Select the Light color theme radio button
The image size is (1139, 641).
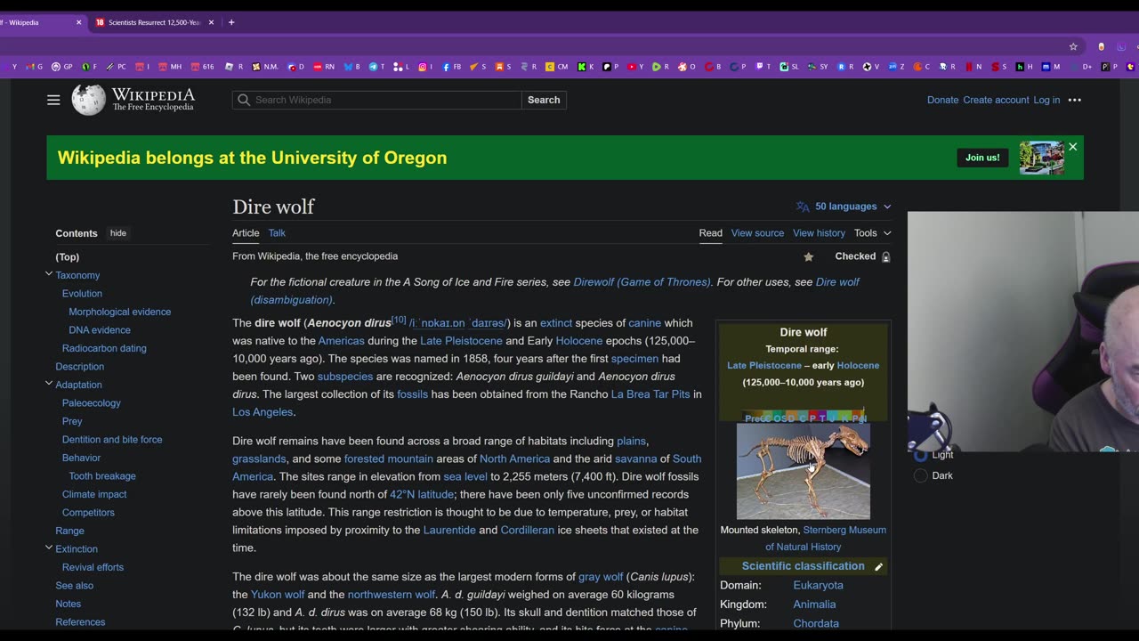click(921, 455)
